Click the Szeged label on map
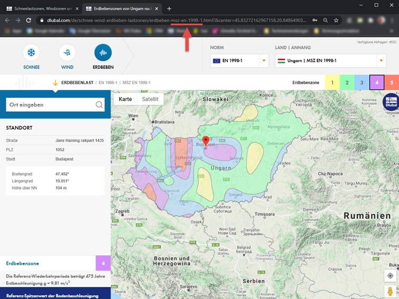The width and height of the screenshot is (399, 299). pos(236,195)
